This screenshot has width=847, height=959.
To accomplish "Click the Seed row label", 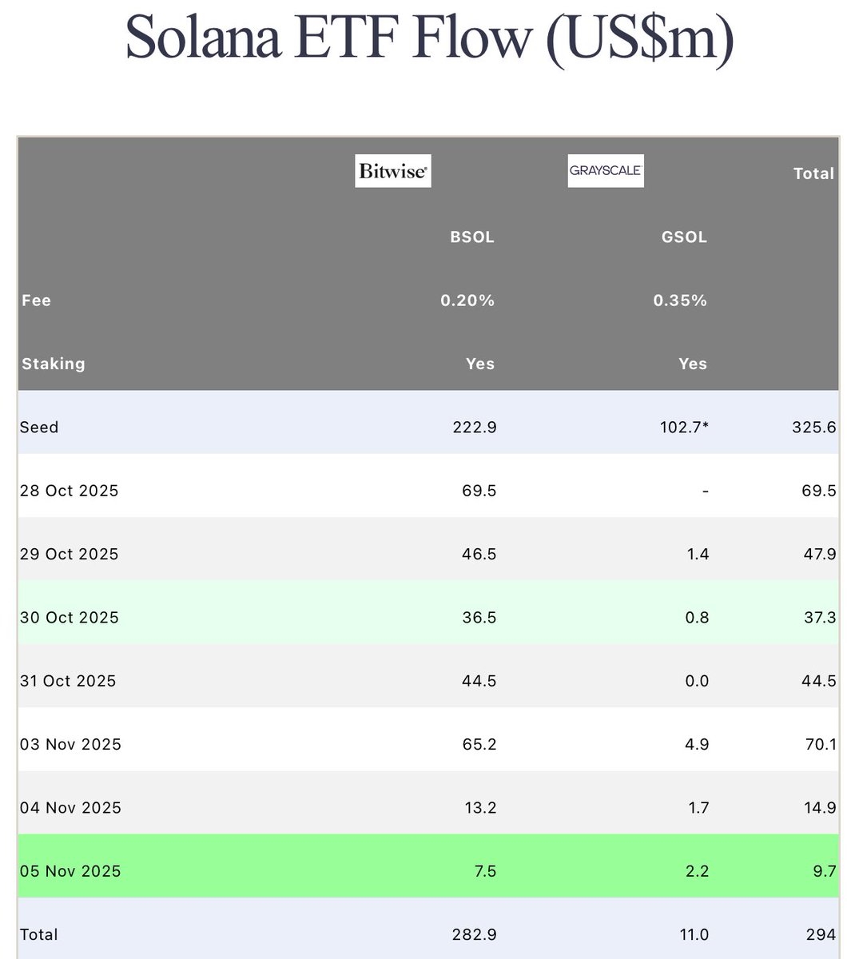I will [39, 427].
